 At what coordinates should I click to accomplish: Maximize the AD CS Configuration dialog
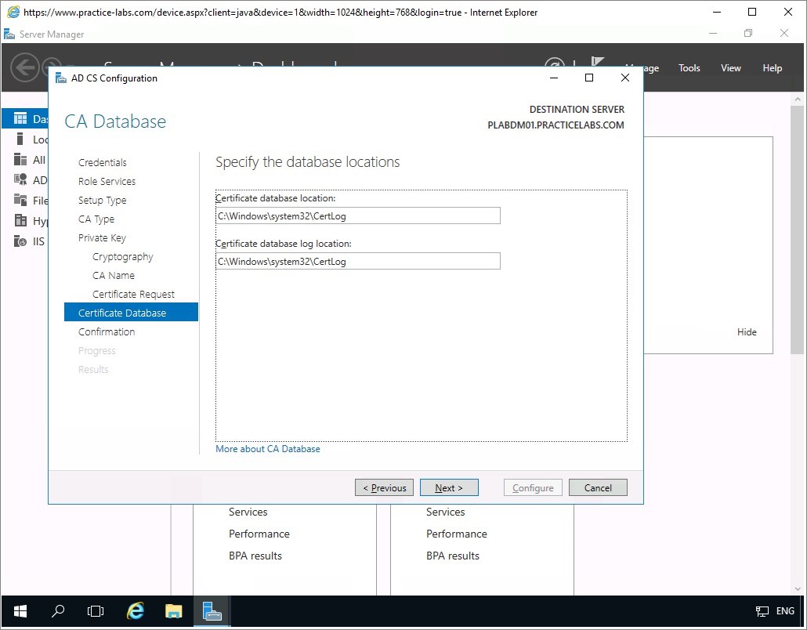pyautogui.click(x=589, y=78)
